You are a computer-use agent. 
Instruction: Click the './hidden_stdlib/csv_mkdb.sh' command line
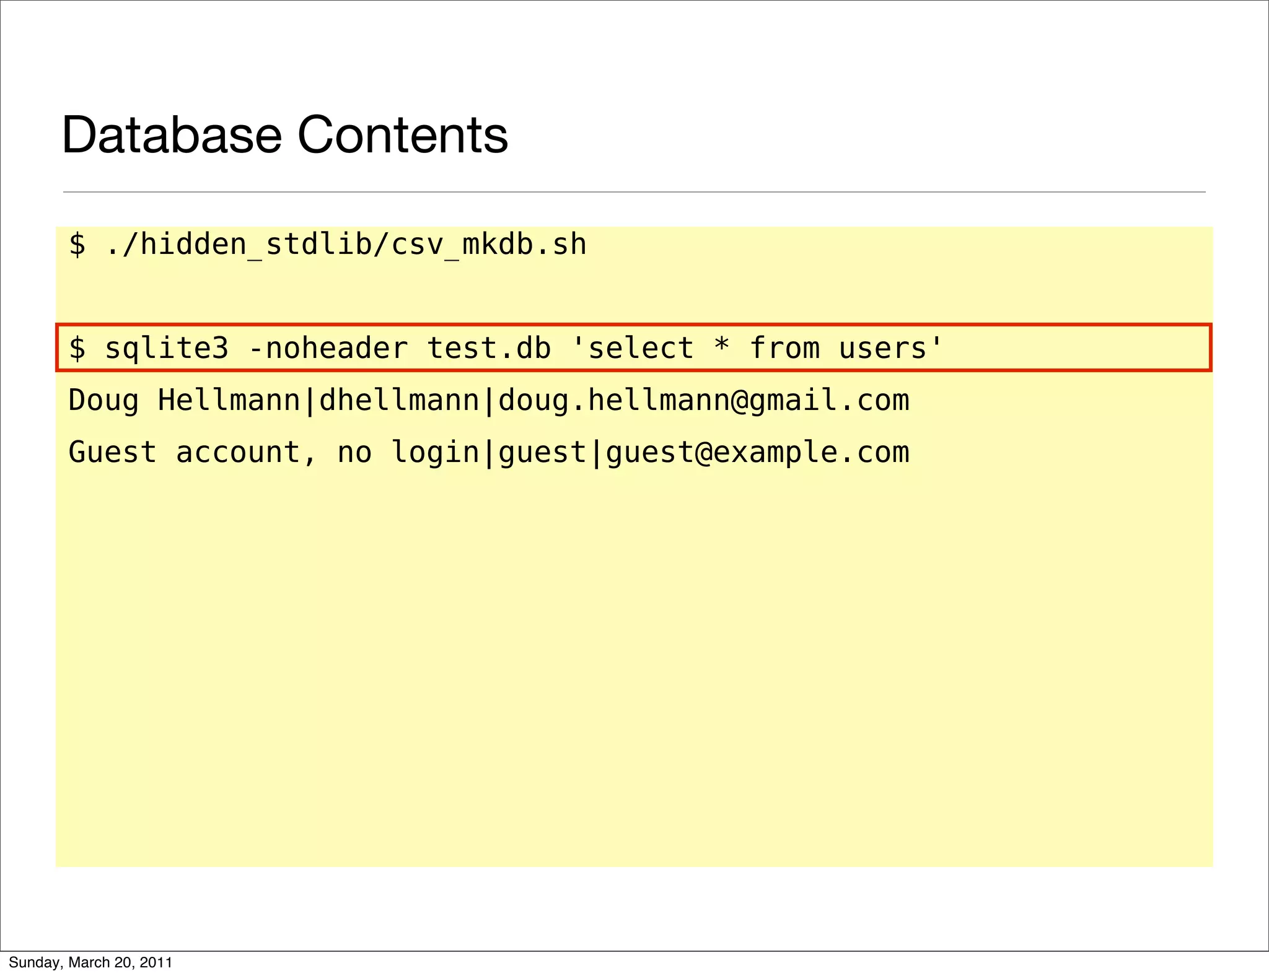[327, 245]
